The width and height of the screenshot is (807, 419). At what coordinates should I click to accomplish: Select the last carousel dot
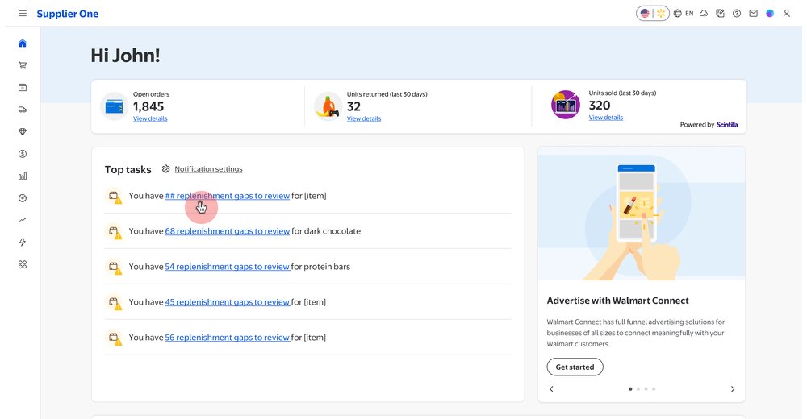[x=654, y=389]
